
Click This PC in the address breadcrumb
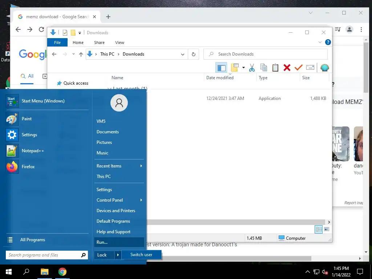tap(107, 54)
